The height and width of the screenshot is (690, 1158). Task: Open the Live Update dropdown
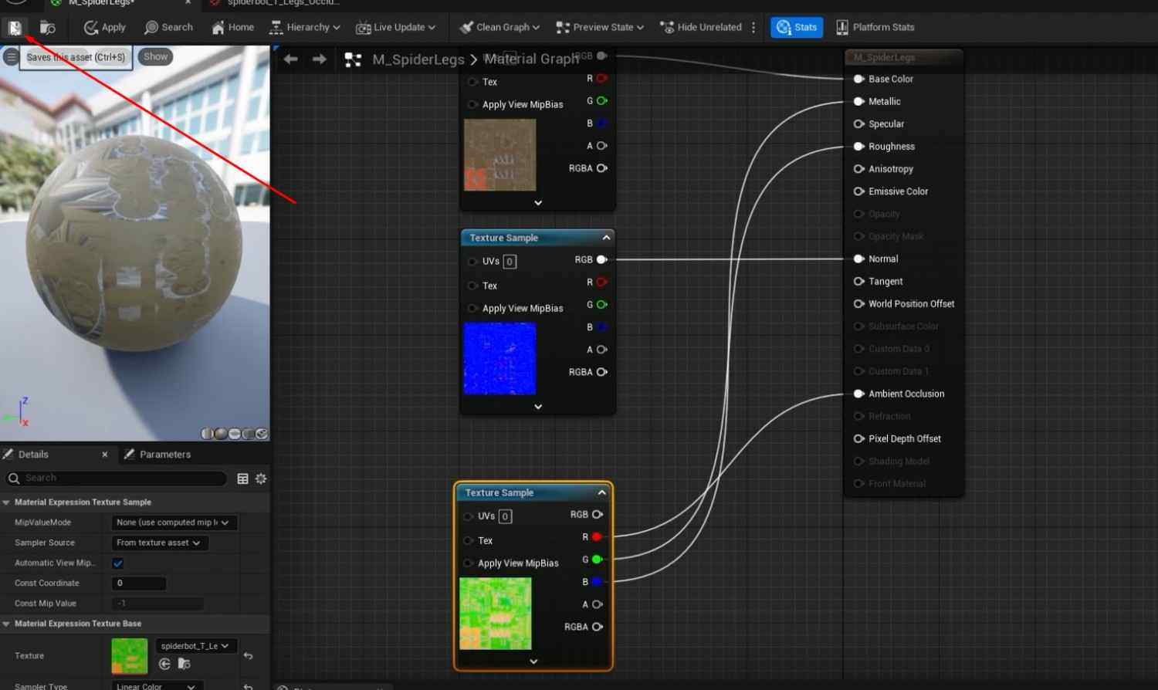[x=395, y=28]
